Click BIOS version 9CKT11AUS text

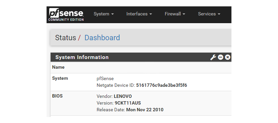[x=128, y=103]
